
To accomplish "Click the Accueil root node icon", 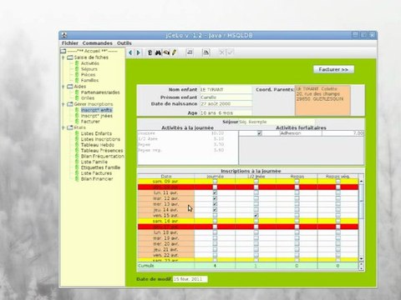I will coord(63,51).
